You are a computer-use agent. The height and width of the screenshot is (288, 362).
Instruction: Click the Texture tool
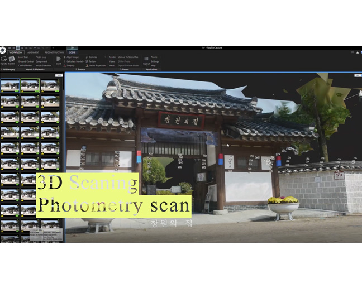[x=91, y=61]
